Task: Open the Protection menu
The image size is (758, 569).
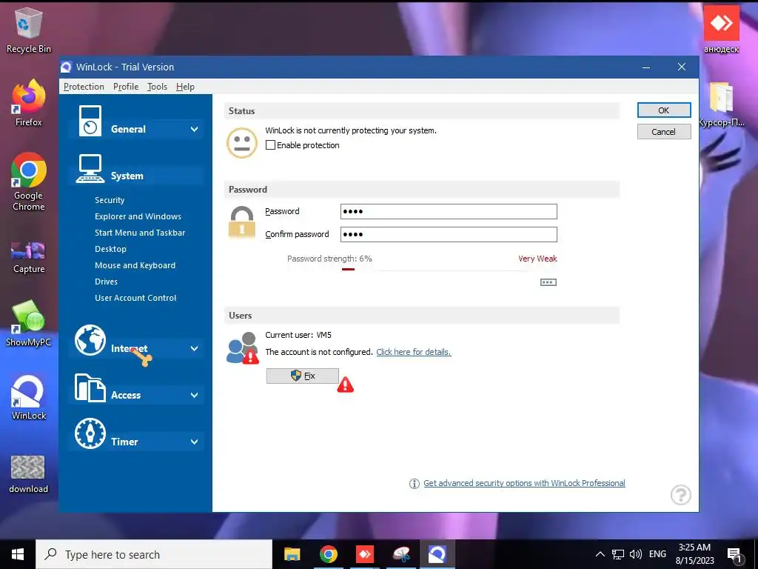Action: 84,87
